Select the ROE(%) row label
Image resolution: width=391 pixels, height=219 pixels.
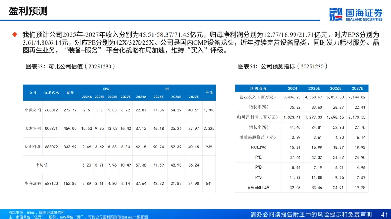[x=258, y=147]
